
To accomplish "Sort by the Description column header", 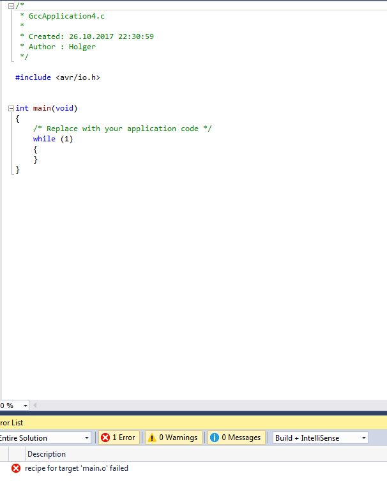I will 47,454.
